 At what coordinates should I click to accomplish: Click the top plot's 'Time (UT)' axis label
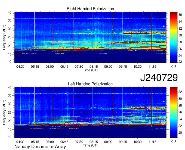(90, 70)
